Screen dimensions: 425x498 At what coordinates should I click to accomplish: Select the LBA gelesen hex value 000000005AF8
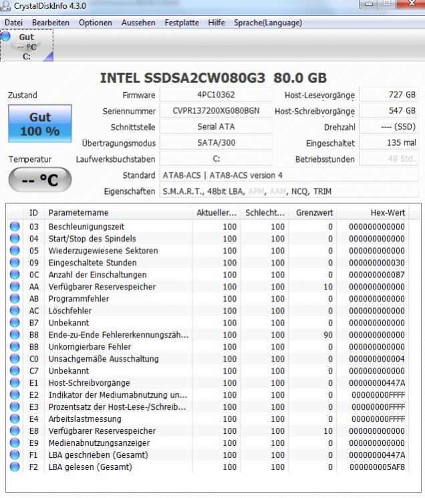[x=377, y=467]
